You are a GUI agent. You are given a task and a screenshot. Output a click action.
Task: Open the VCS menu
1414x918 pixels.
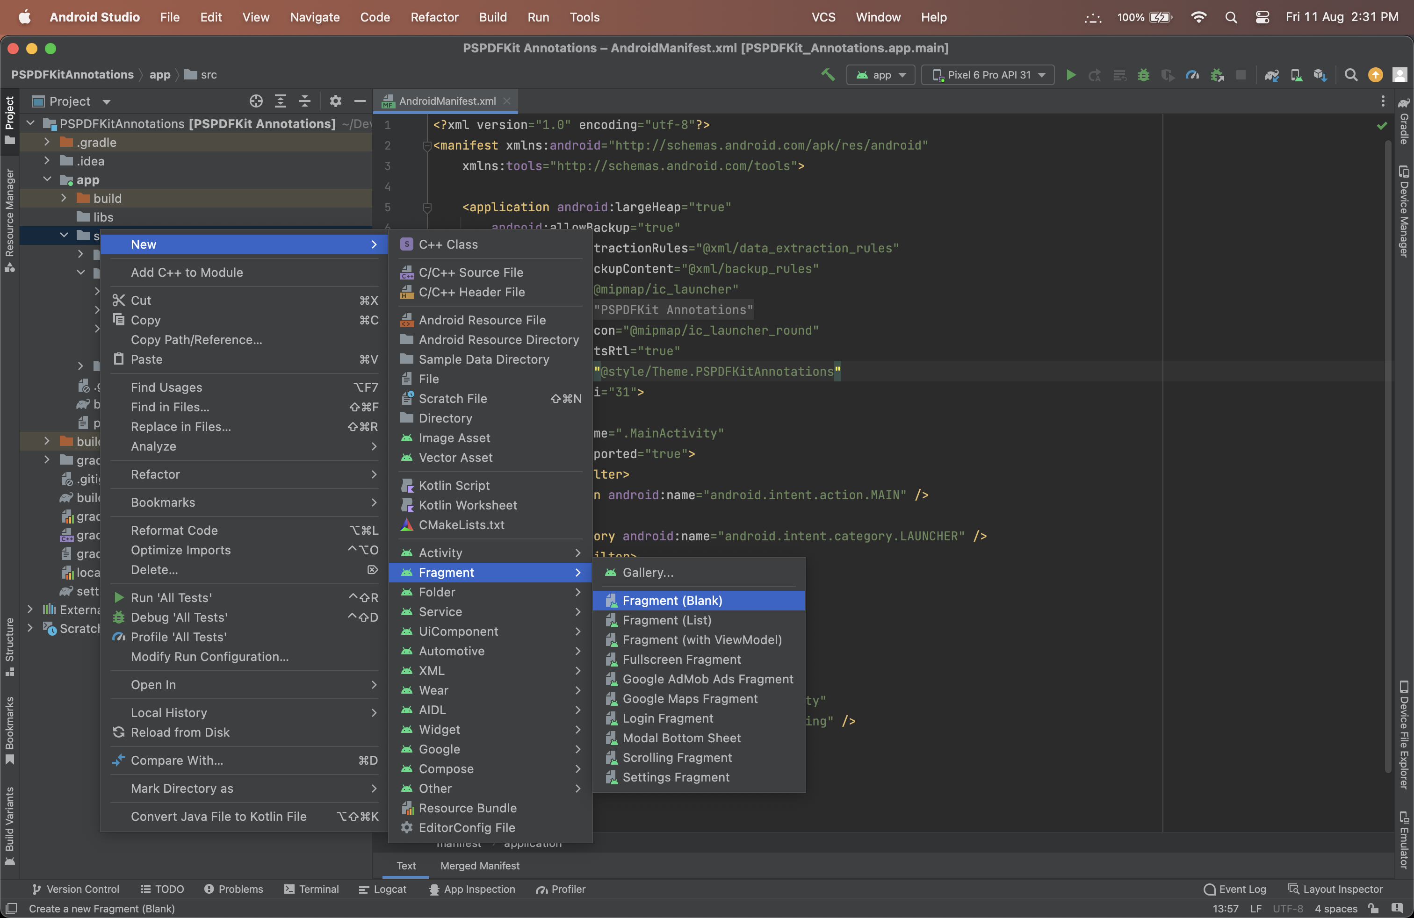[823, 17]
